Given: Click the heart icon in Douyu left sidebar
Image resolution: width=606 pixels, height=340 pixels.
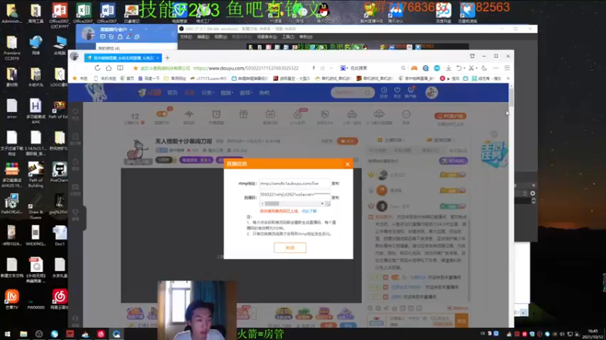Looking at the screenshot, I should pos(75,112).
